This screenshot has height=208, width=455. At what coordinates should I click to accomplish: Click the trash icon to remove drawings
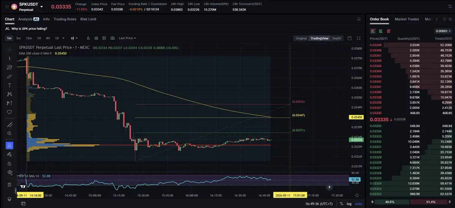coord(9,185)
